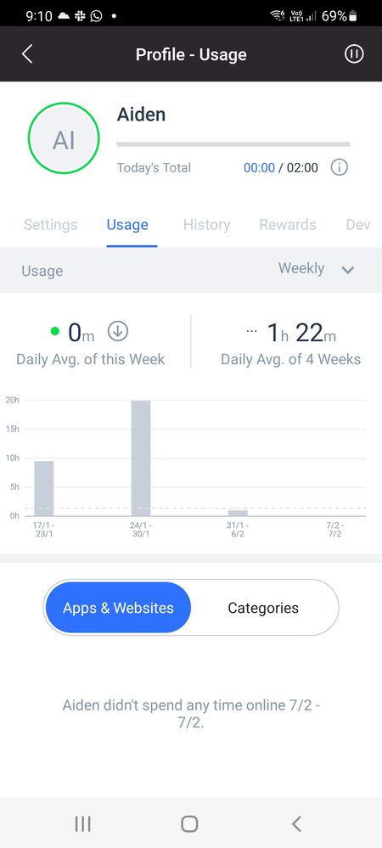This screenshot has width=382, height=848.
Task: Tap the back arrow in the header
Action: [27, 54]
